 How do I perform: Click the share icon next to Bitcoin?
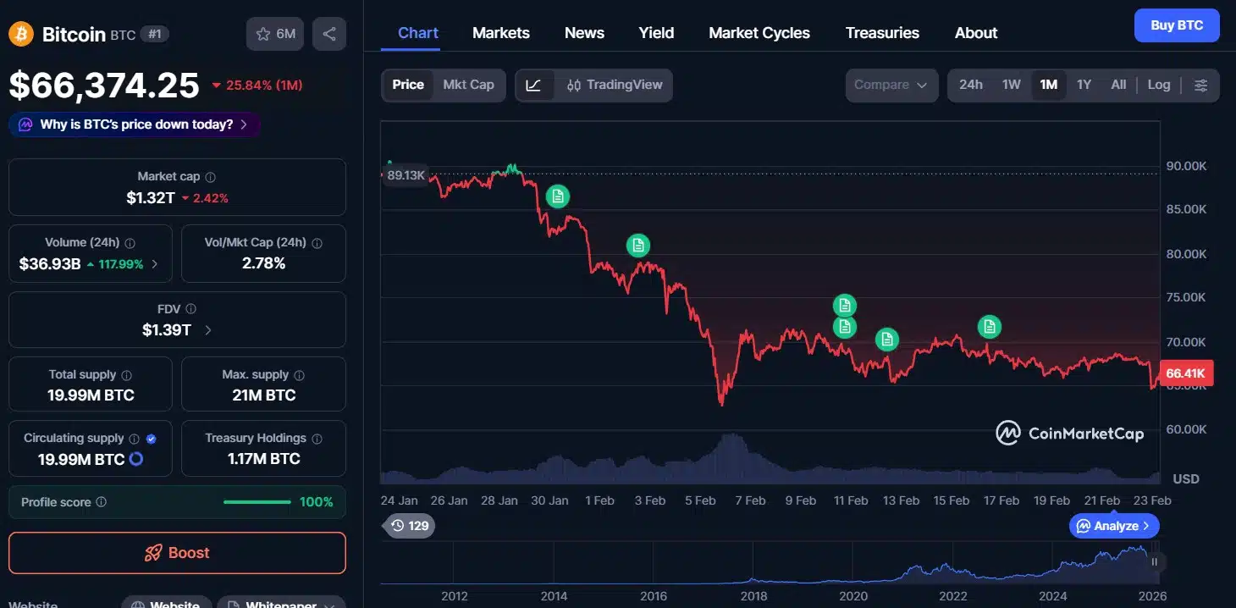(x=329, y=34)
